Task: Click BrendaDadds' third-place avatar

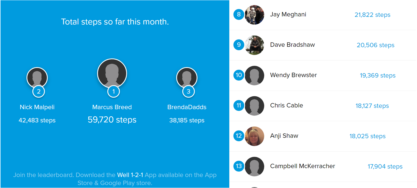Action: (x=187, y=78)
